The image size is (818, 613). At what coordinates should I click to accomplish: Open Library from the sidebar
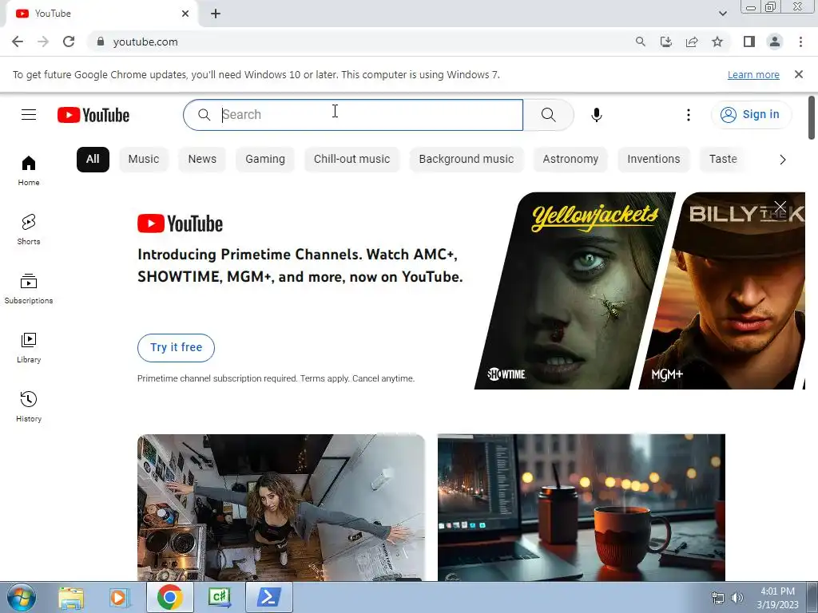pyautogui.click(x=29, y=348)
